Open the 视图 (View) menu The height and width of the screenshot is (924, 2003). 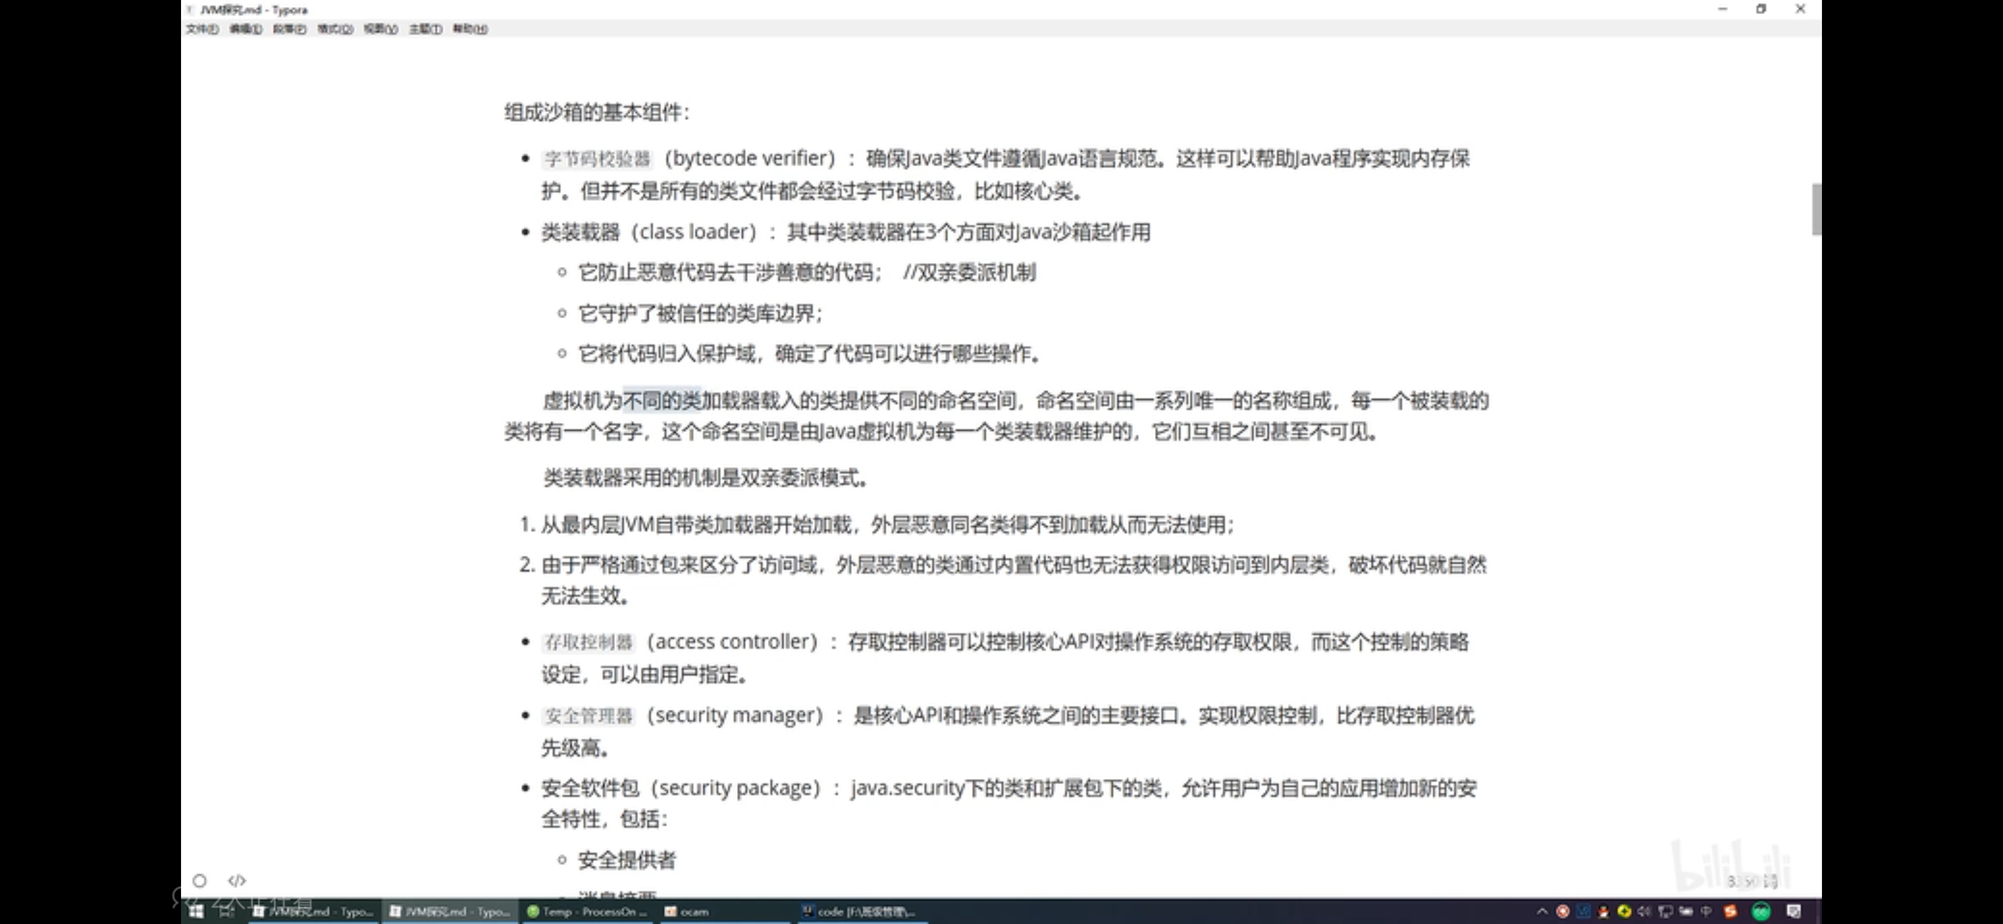point(380,29)
